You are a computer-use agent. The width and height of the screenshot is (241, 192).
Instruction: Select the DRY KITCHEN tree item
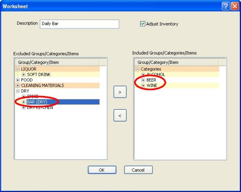tap(40, 108)
